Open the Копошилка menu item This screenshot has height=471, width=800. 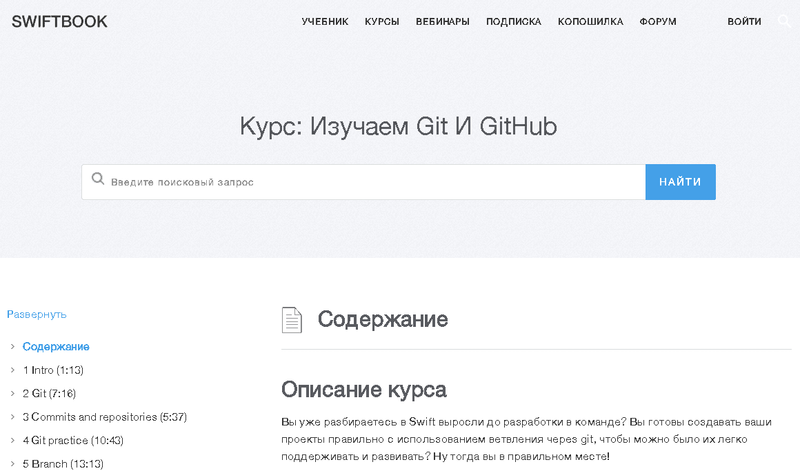590,21
